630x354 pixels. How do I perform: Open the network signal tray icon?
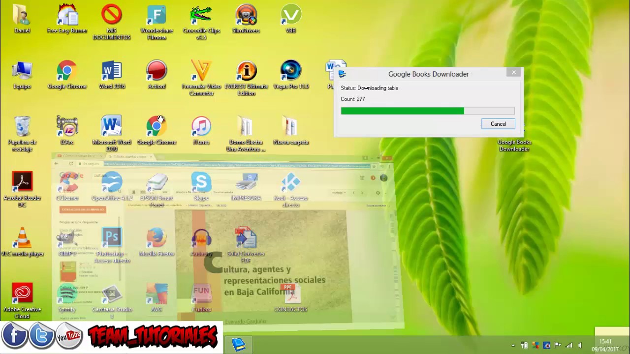(569, 346)
